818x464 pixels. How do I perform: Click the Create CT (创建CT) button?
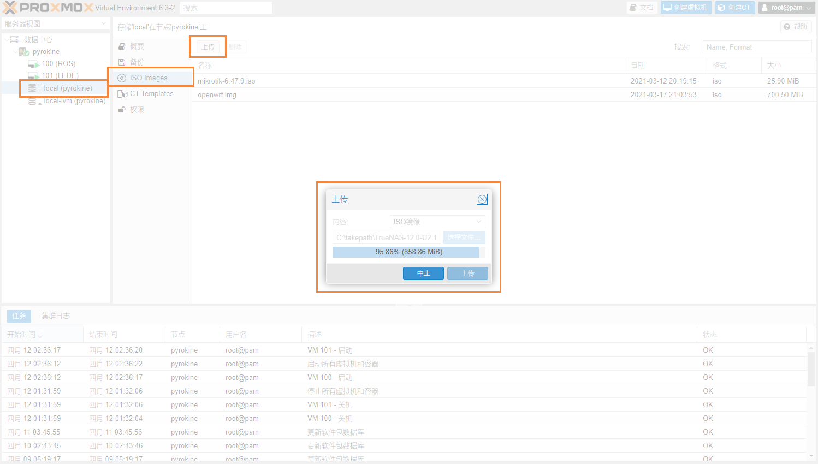(x=735, y=8)
